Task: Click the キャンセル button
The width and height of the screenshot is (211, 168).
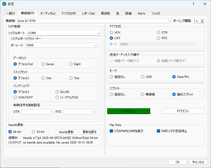Action: point(198,162)
